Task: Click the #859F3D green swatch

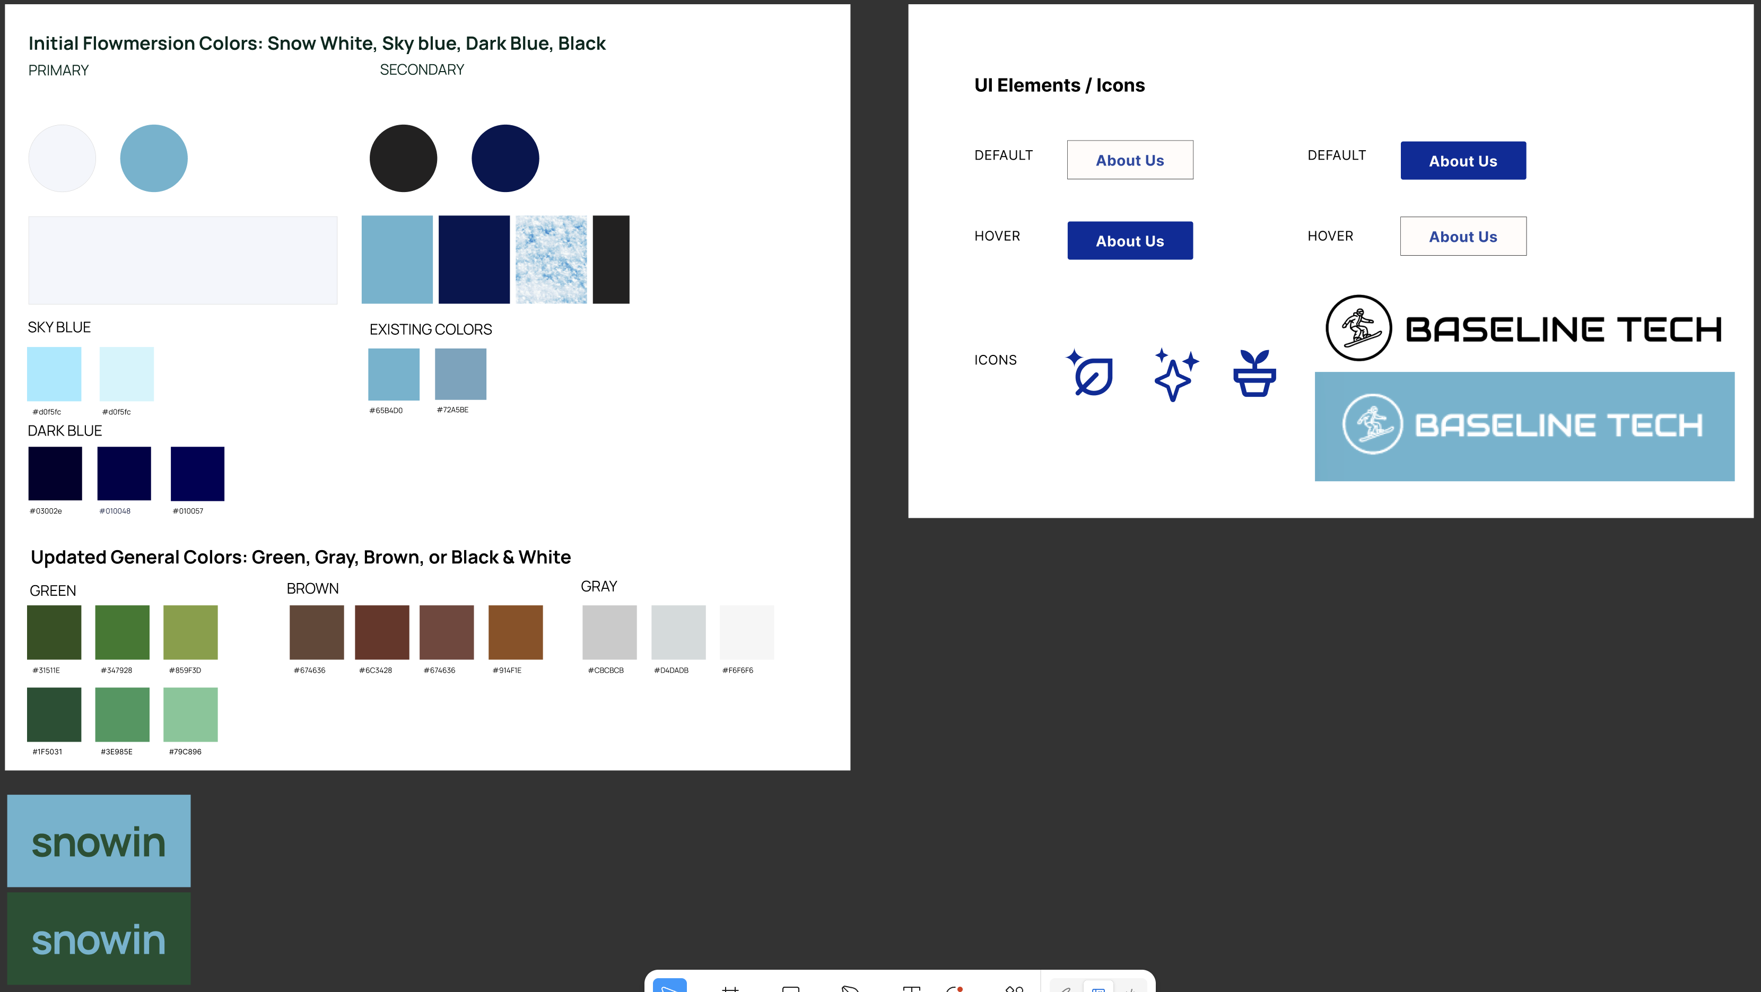Action: [x=190, y=632]
